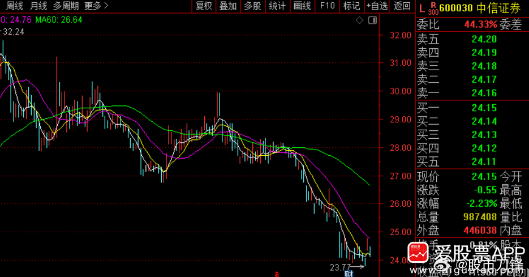Viewport: 529px width, 277px height.
Task: Click the 25.00 price axis label
Action: pos(401,232)
